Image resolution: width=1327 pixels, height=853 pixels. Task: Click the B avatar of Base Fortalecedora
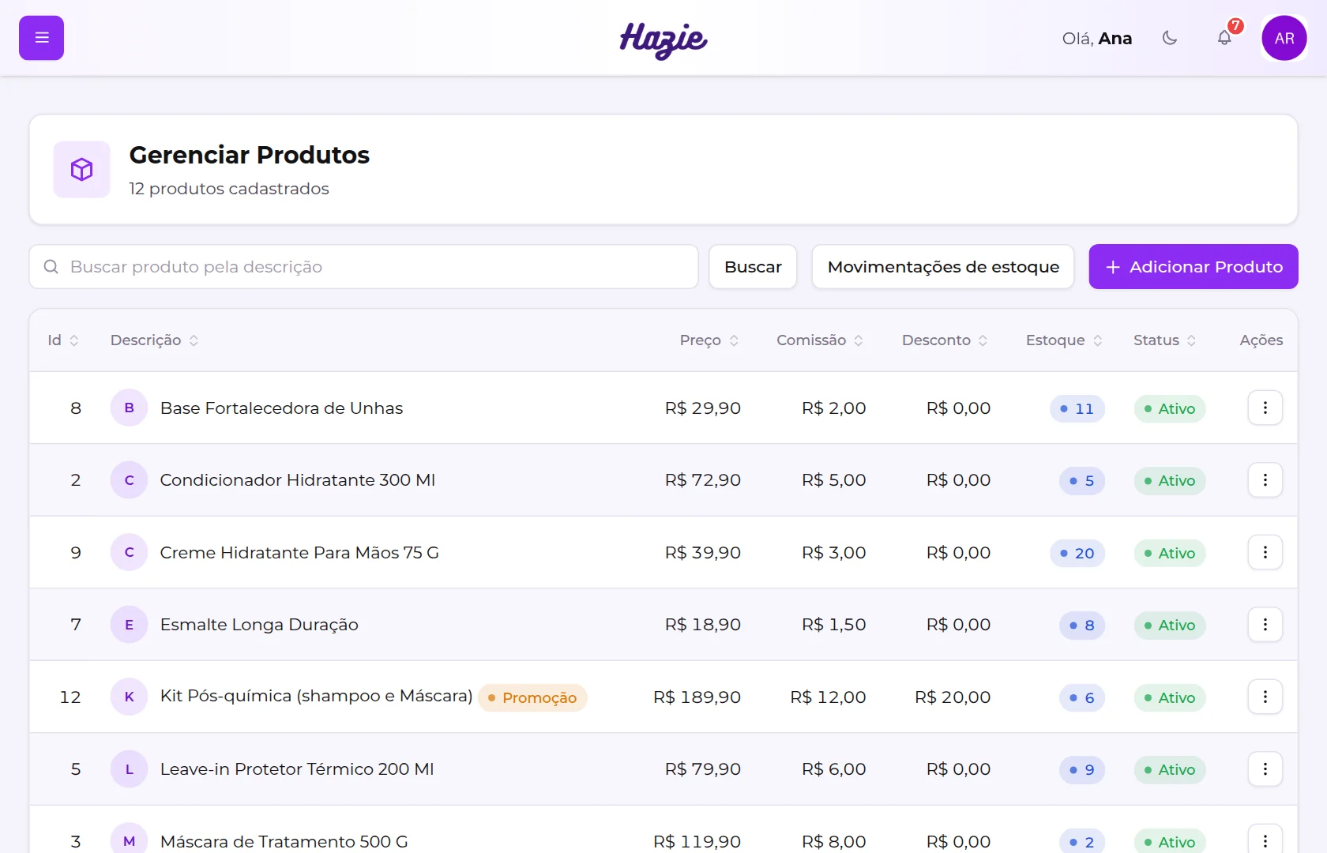tap(130, 408)
